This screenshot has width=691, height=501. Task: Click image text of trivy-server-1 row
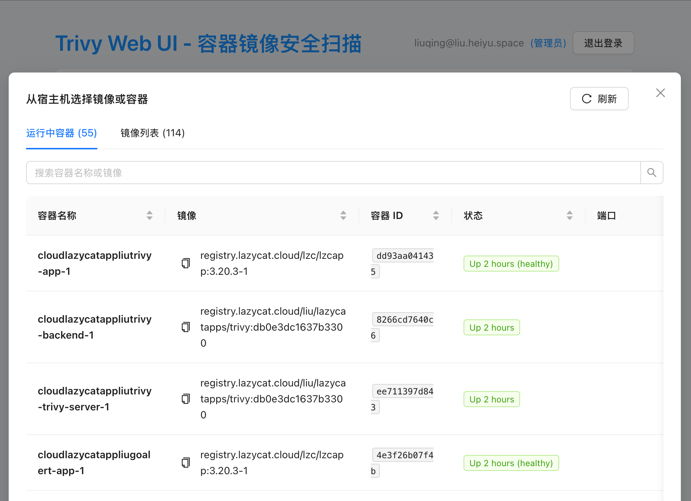point(273,399)
